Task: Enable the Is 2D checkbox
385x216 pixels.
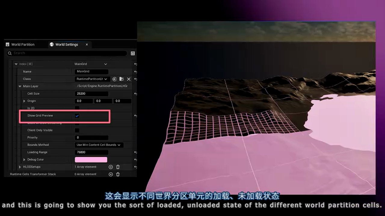Action: (x=77, y=108)
